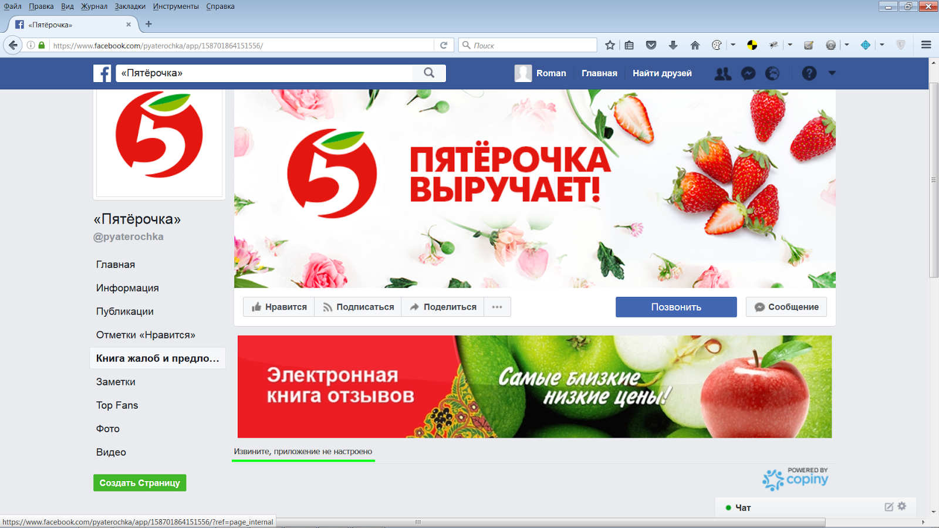Share the page via Поделиться
Viewport: 939px width, 528px height.
[443, 307]
